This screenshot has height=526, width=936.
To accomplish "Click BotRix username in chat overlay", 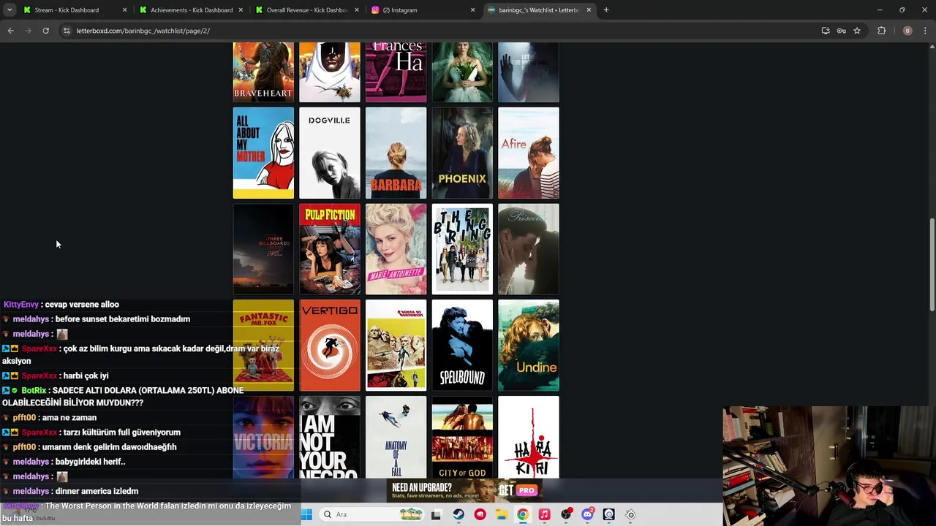I will coord(34,390).
